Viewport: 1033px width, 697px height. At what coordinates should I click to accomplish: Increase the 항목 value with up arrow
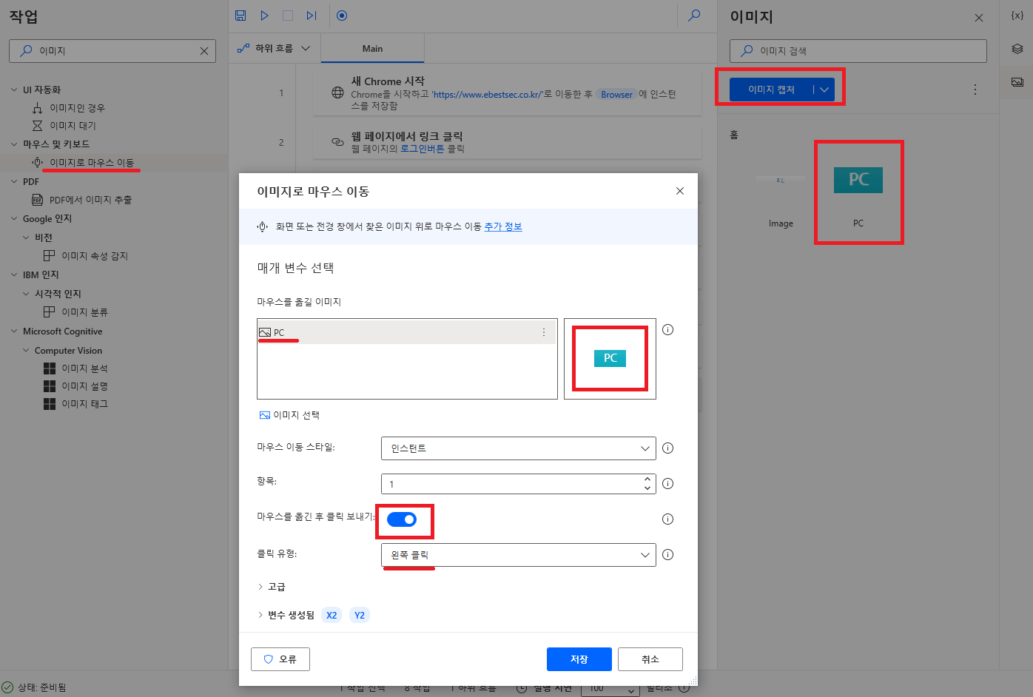(x=647, y=479)
